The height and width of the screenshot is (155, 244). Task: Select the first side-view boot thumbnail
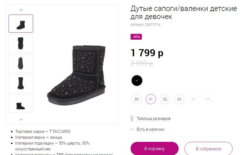21,24
